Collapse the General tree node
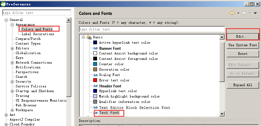 click(6, 20)
